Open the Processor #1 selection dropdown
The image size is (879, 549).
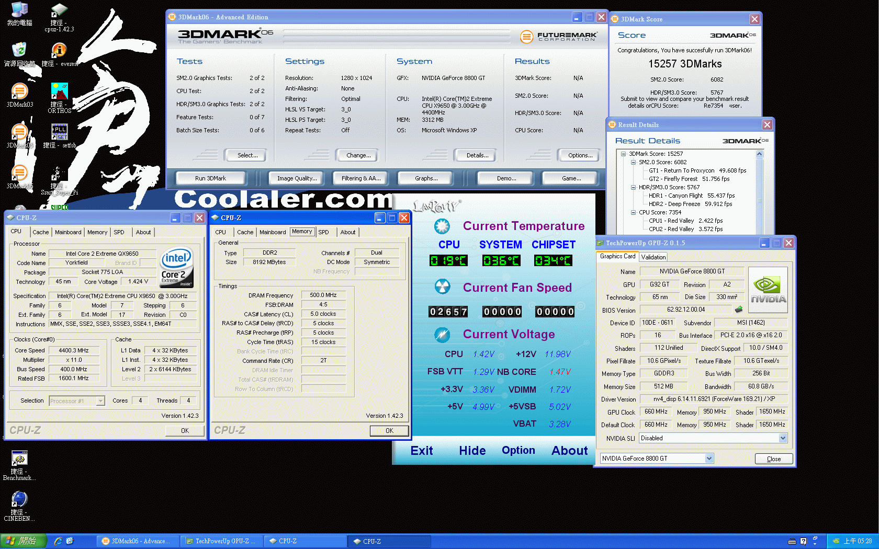point(100,401)
